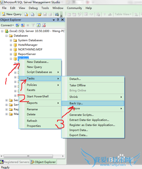Choose Import Data...
Image resolution: width=142 pixels, height=169 pixels.
(93, 130)
